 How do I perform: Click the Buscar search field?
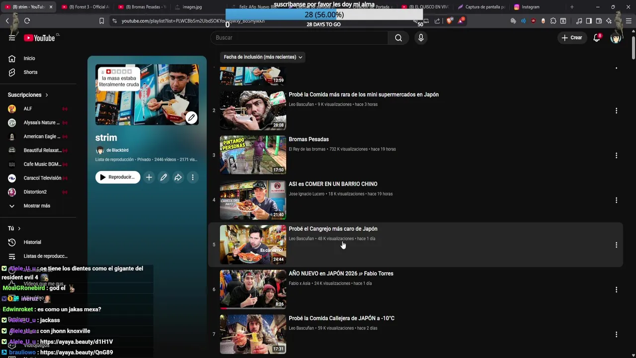click(300, 38)
